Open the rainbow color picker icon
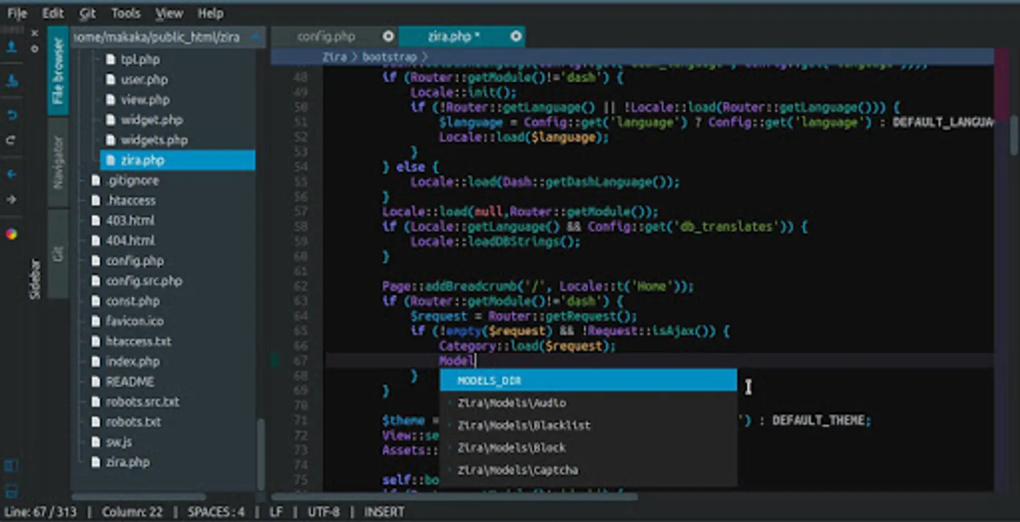This screenshot has height=522, width=1020. (x=11, y=234)
